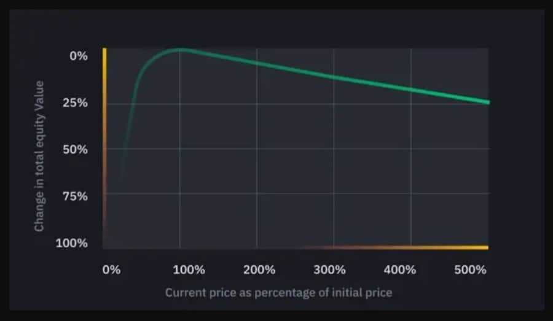This screenshot has height=321, width=553.
Task: Click the 300% horizontal axis label
Action: (330, 270)
